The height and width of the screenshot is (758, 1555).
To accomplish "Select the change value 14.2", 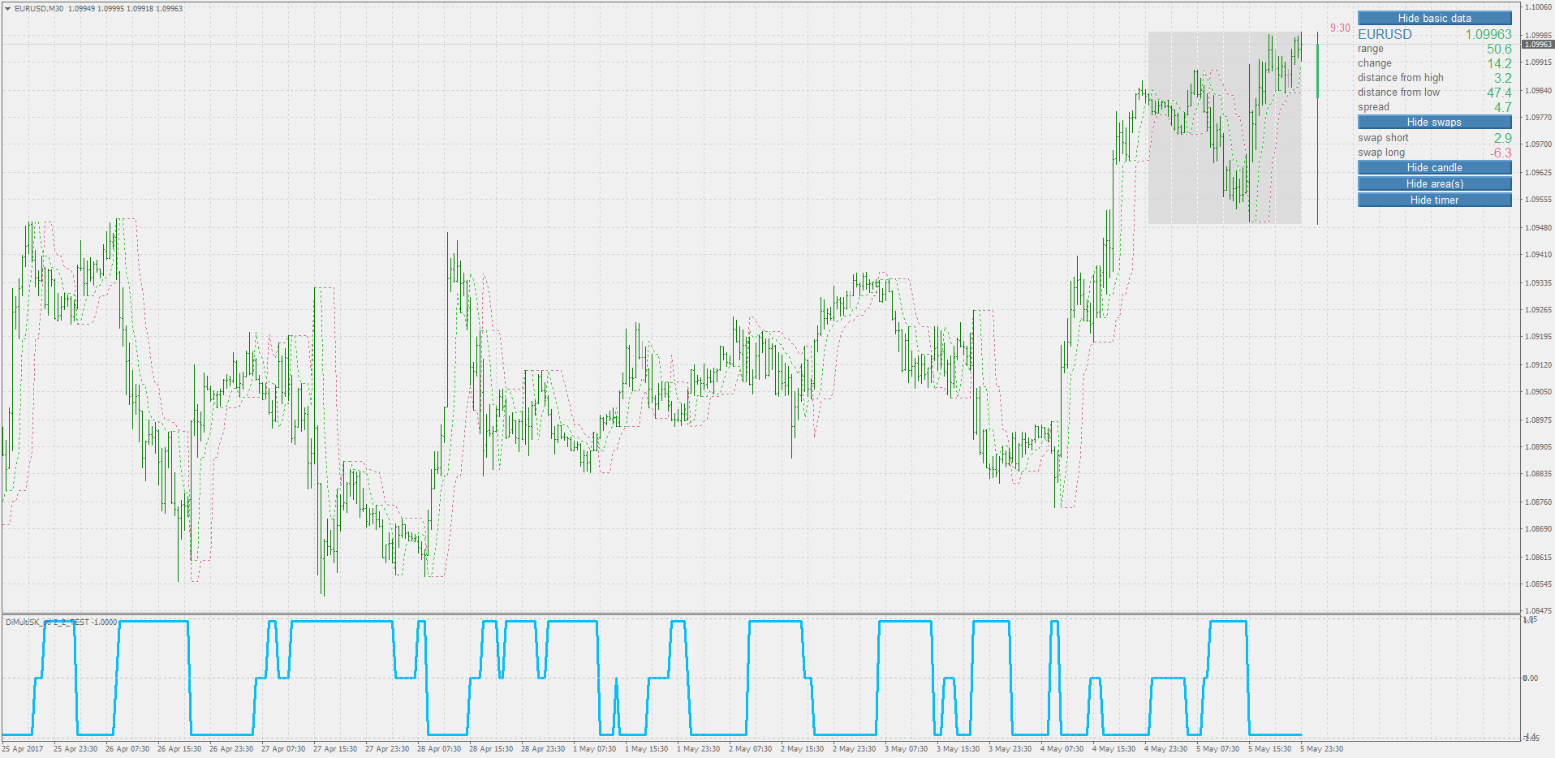I will [1499, 63].
